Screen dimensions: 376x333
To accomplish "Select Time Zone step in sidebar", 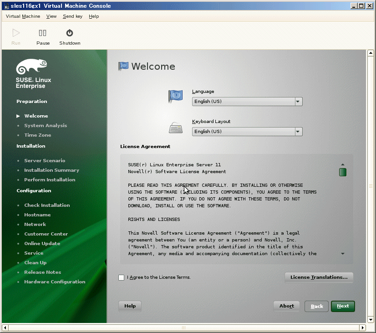I will [x=38, y=135].
